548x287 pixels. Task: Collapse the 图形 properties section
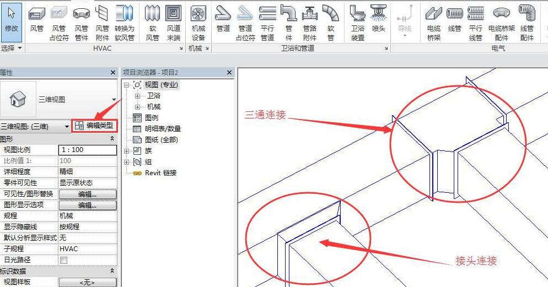coord(112,139)
